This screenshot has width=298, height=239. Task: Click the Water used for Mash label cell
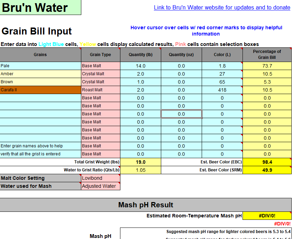pyautogui.click(x=40, y=186)
